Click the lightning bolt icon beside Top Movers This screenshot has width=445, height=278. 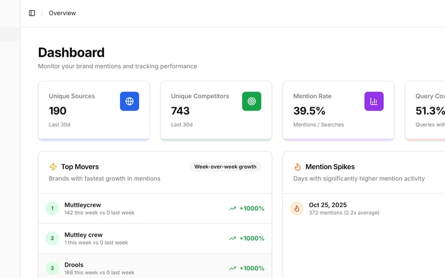[x=53, y=166]
